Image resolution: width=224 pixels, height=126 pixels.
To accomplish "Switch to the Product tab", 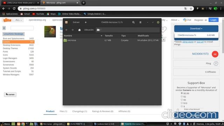I will point(50,111).
